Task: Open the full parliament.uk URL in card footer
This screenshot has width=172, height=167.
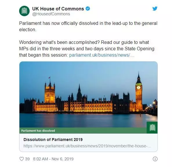Action: point(87,146)
